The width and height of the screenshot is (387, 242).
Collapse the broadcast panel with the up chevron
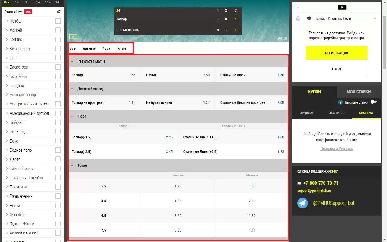(298, 8)
